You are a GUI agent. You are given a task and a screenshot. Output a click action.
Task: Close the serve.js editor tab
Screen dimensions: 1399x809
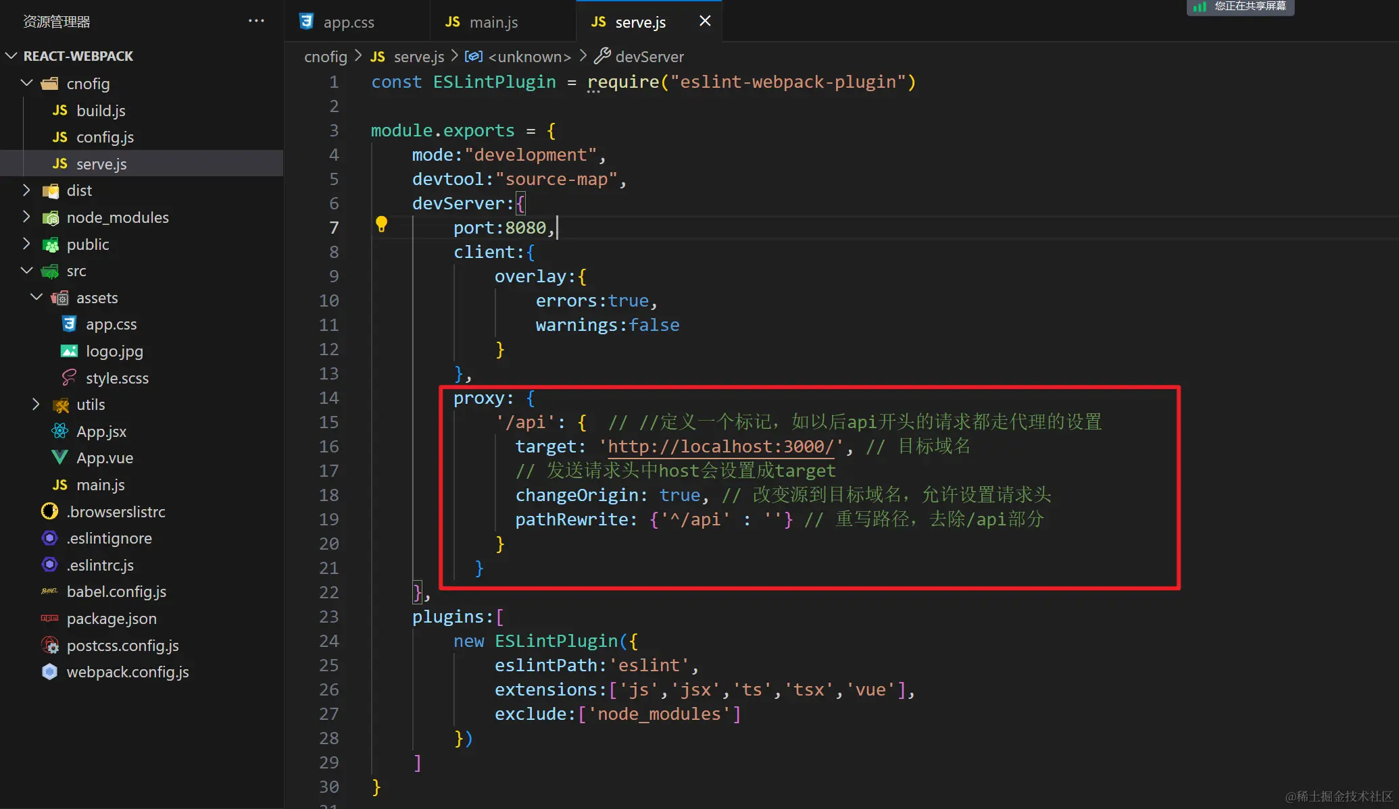coord(704,21)
